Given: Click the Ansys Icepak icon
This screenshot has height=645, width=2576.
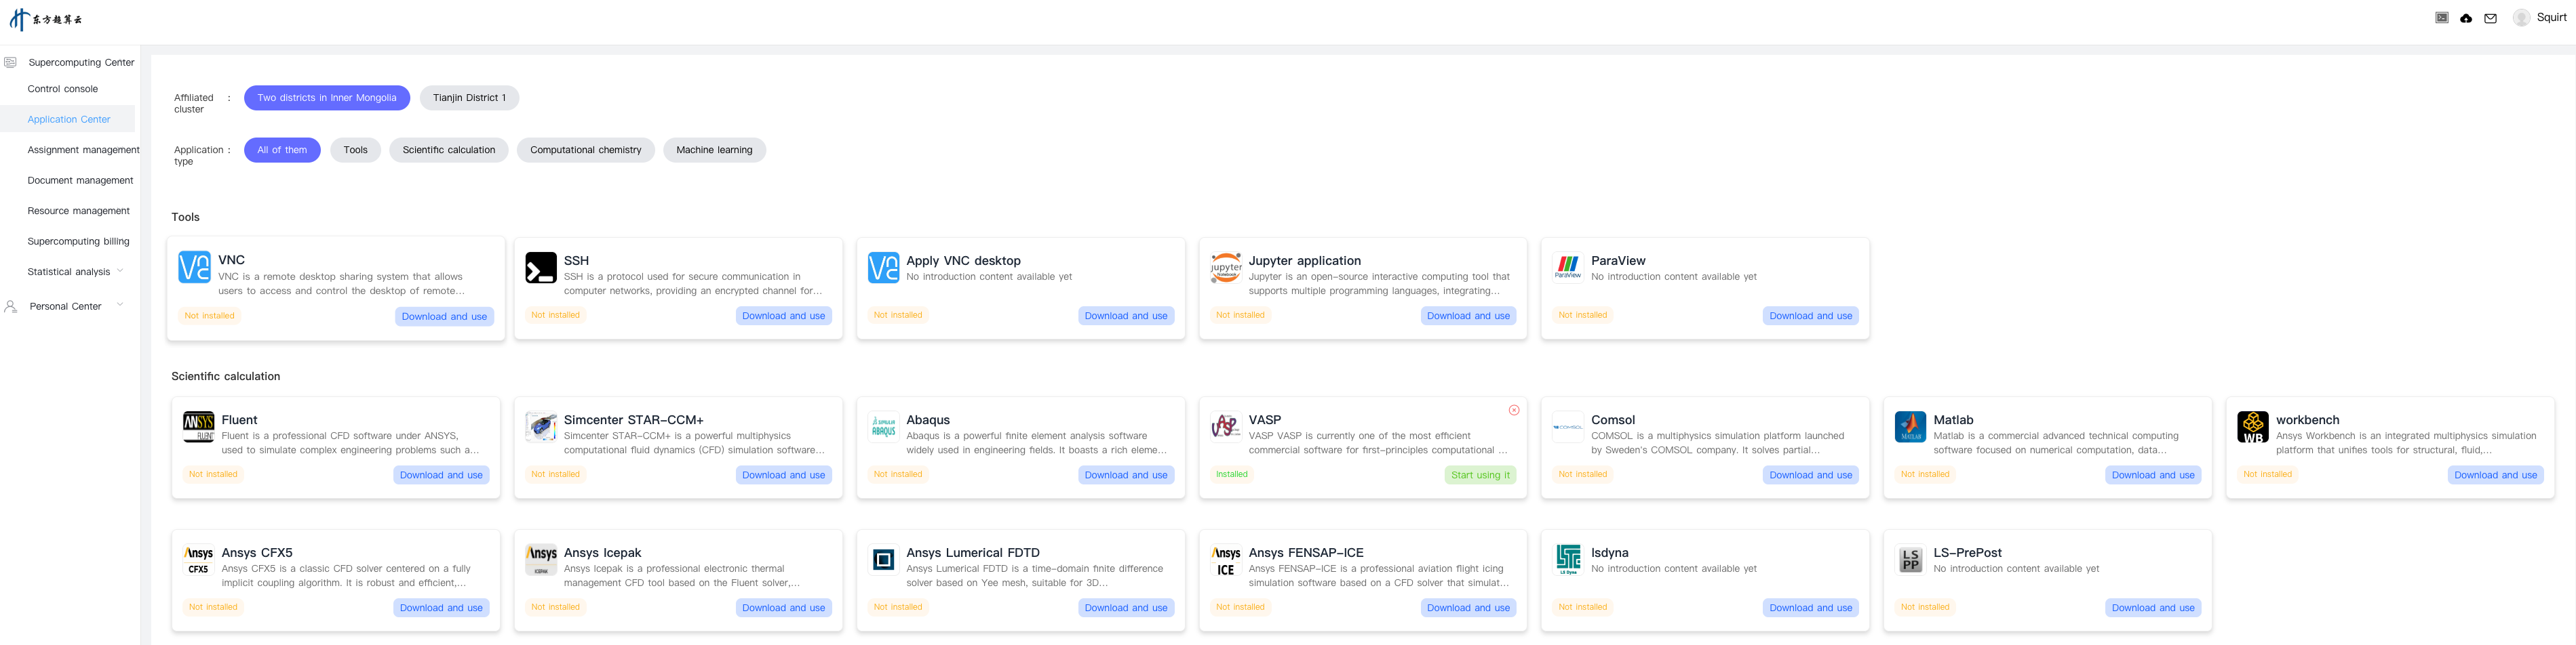Looking at the screenshot, I should (541, 560).
